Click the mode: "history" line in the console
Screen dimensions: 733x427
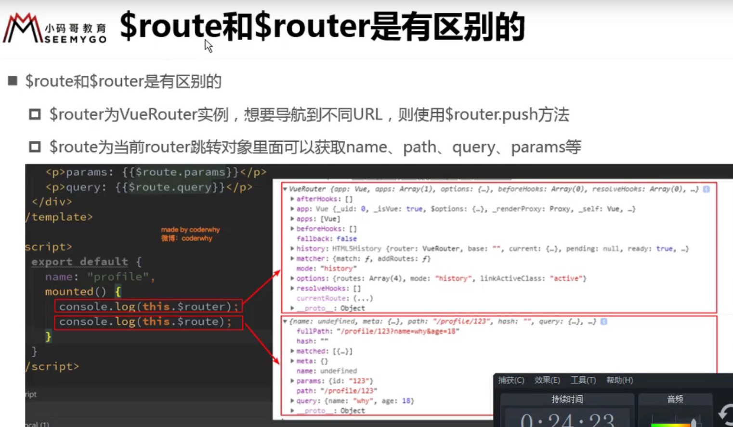click(327, 268)
